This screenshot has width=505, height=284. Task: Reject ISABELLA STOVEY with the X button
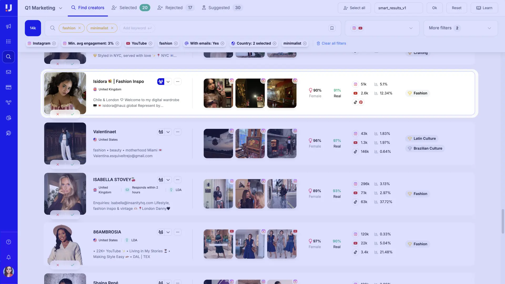point(58,215)
